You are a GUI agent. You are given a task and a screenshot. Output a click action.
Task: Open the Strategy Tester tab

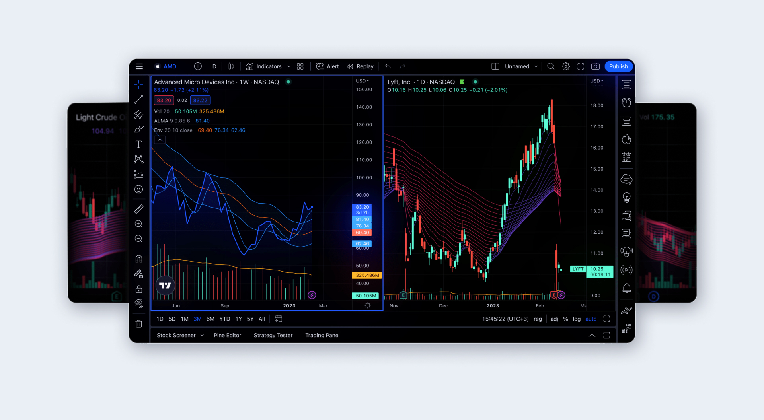coord(273,335)
